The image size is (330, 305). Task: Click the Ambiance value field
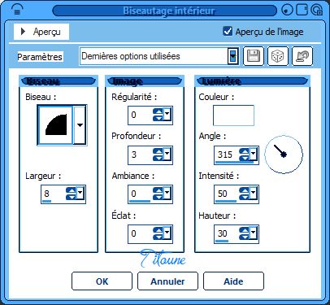[x=141, y=194]
